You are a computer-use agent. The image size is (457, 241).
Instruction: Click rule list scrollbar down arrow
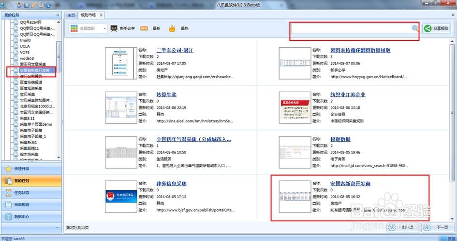coord(452,218)
